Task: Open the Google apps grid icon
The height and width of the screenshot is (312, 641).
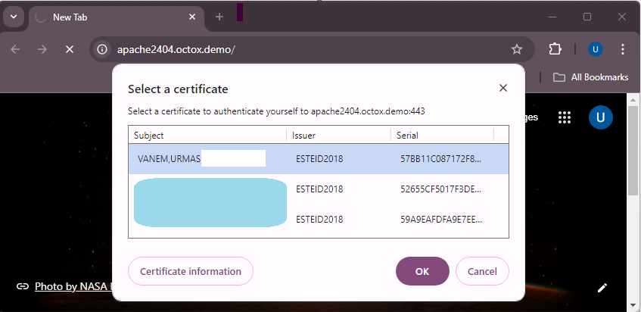Action: [x=564, y=117]
